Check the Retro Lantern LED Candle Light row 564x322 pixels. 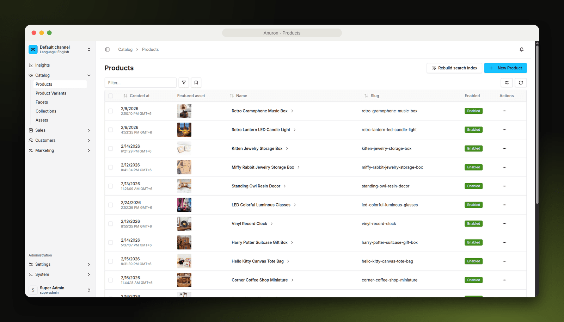[111, 130]
